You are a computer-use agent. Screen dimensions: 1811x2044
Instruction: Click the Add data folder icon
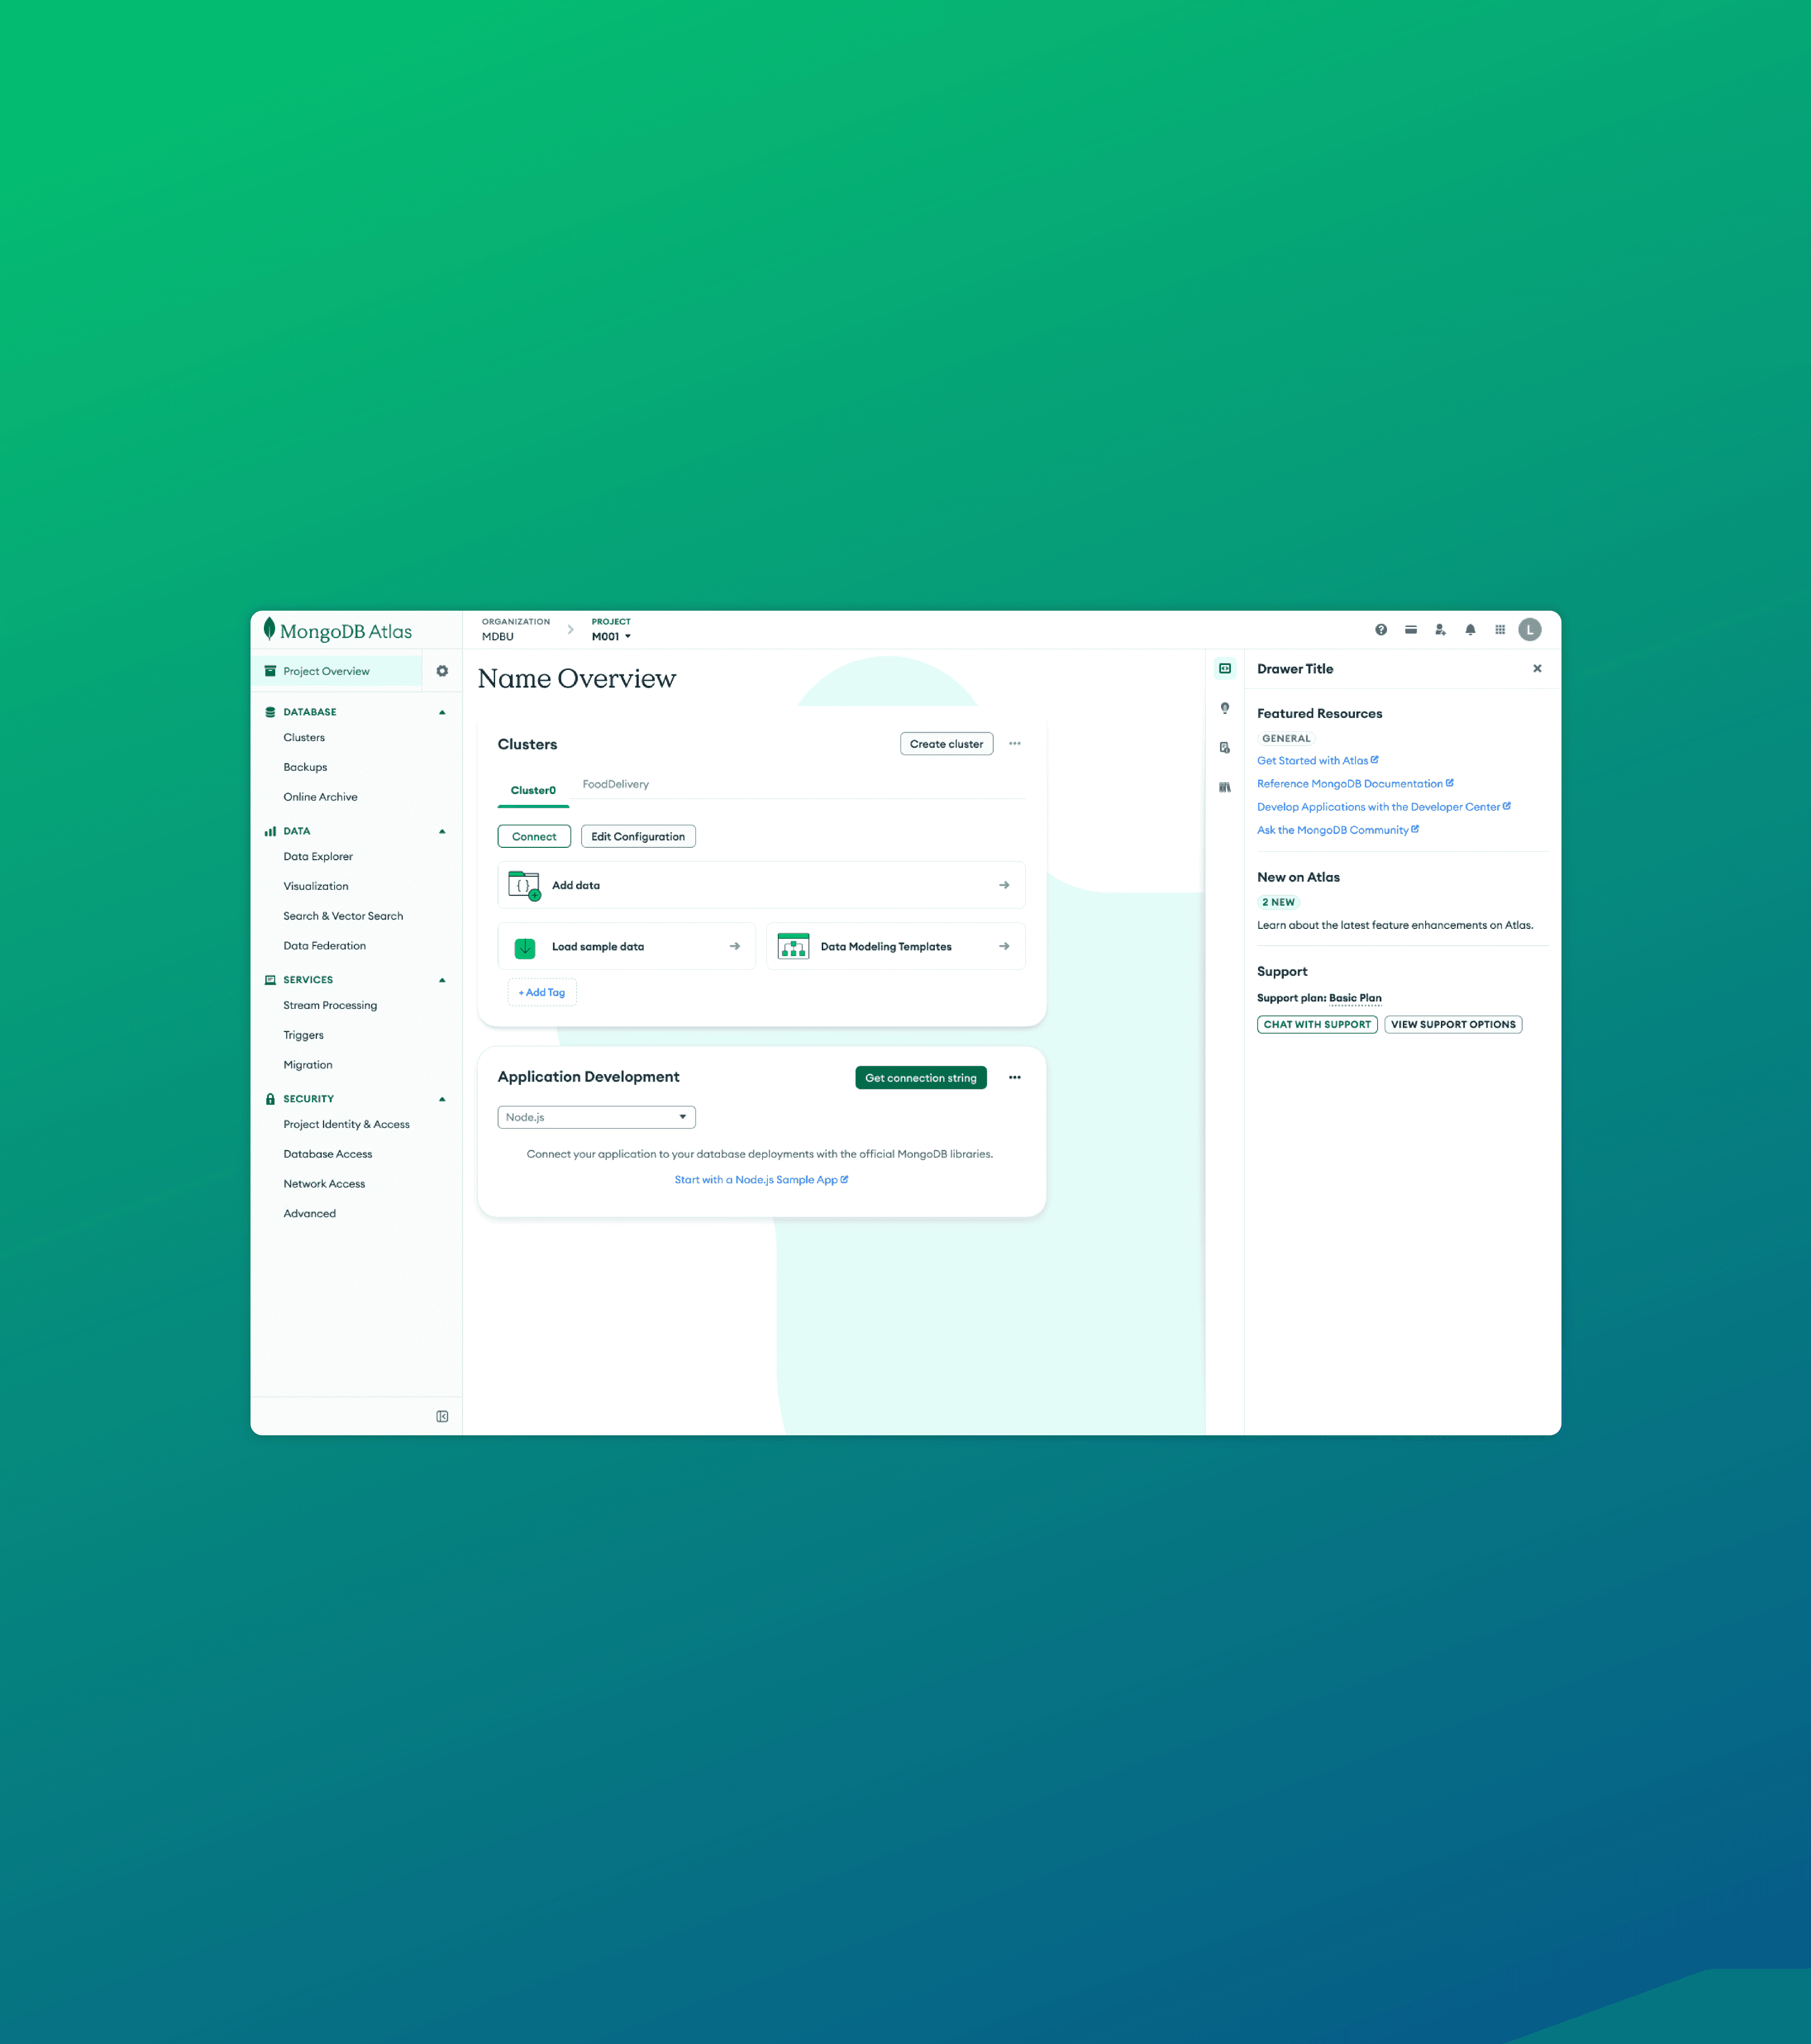pyautogui.click(x=524, y=885)
